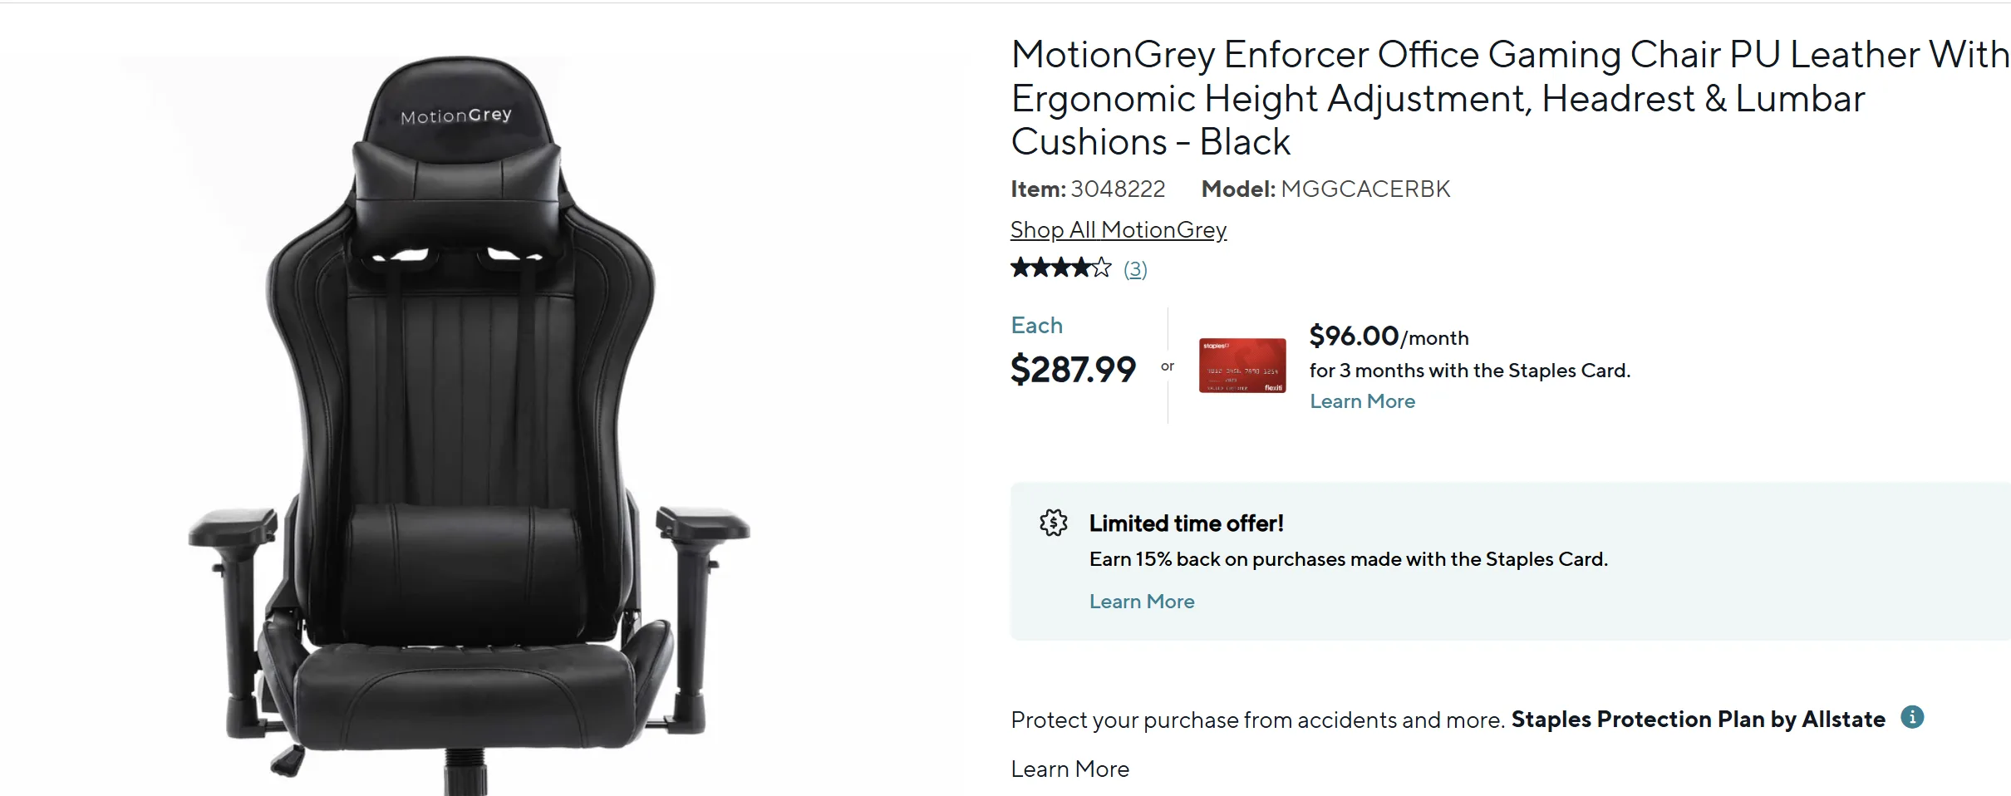
Task: Click the first filled rating star
Action: coord(1018,268)
